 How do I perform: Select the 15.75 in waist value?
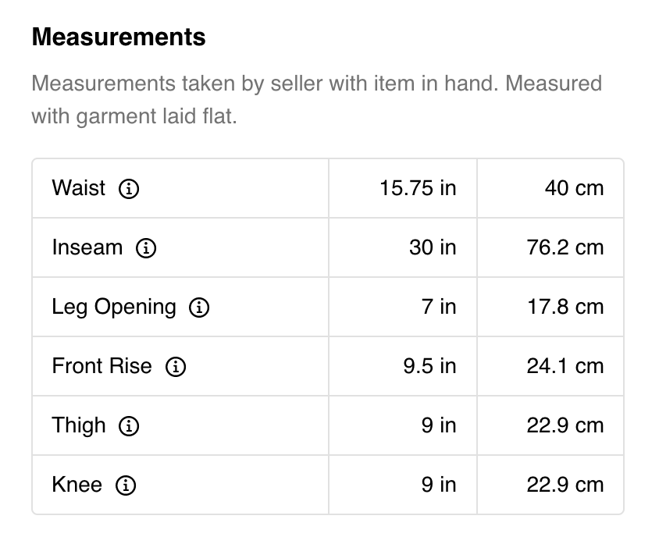[418, 188]
